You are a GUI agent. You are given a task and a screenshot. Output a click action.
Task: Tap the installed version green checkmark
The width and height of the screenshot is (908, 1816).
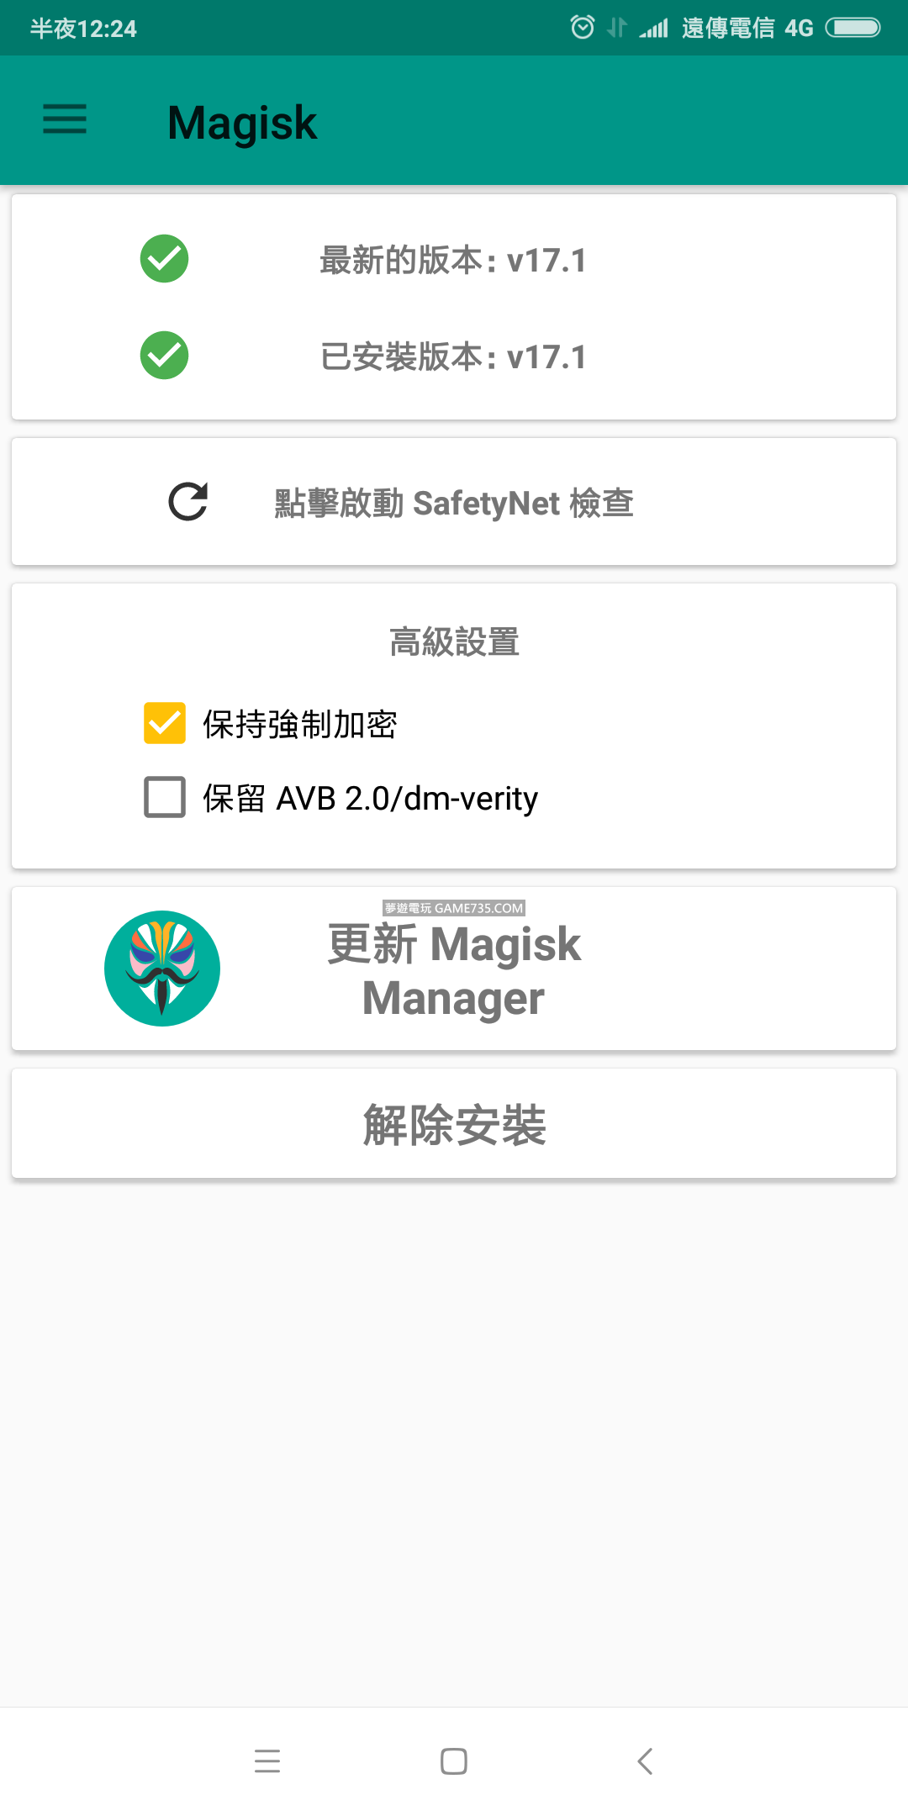click(164, 356)
